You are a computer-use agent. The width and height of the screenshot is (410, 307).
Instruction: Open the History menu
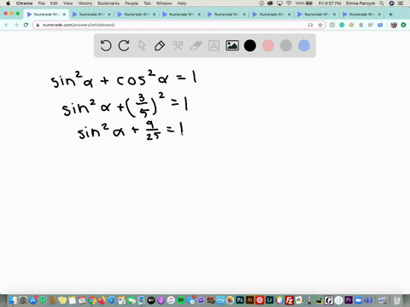pyautogui.click(x=85, y=3)
